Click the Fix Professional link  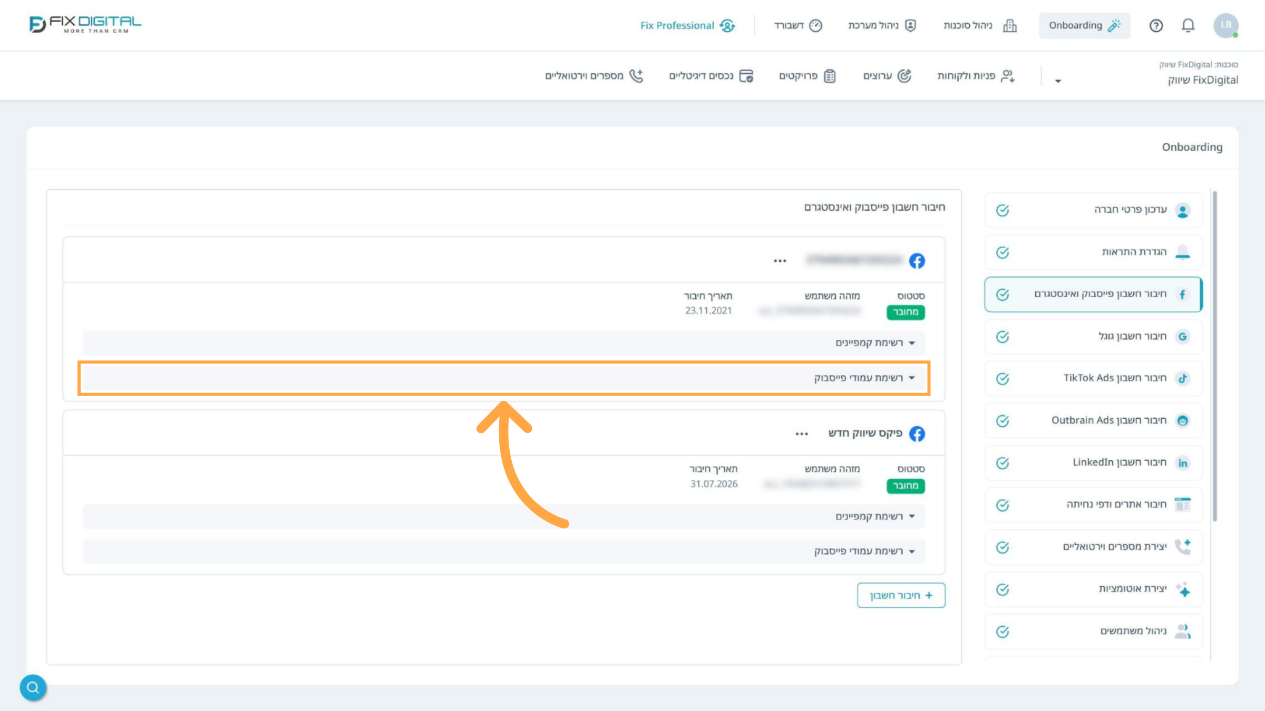point(688,25)
